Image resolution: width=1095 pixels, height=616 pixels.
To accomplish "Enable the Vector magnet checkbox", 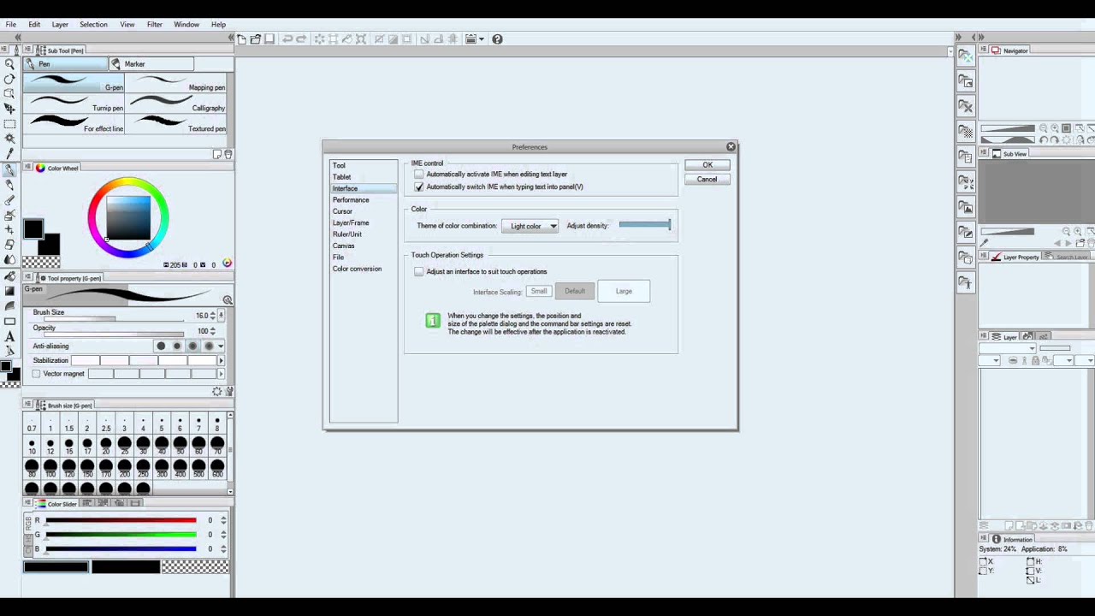I will pyautogui.click(x=37, y=374).
